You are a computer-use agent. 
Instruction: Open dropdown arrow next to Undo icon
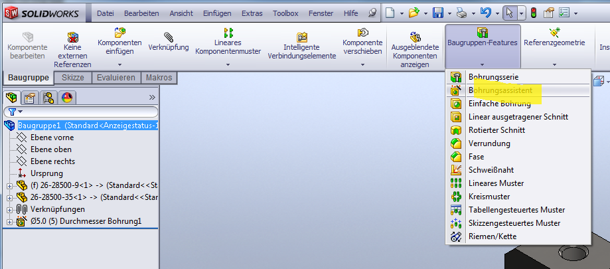pyautogui.click(x=498, y=14)
